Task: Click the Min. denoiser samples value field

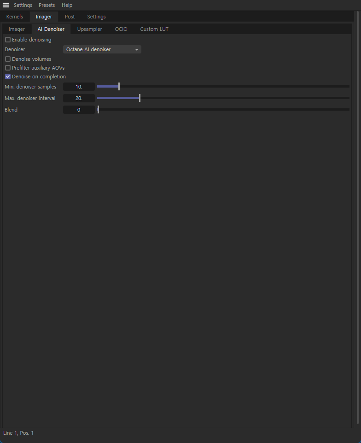Action: (x=79, y=87)
